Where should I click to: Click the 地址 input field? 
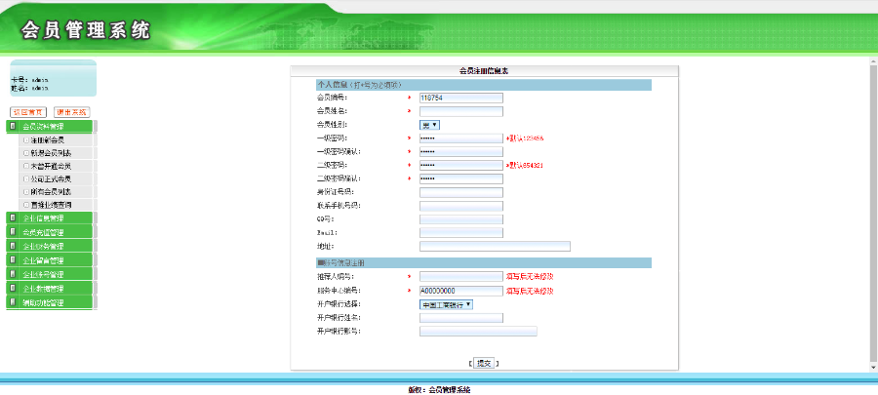(495, 246)
